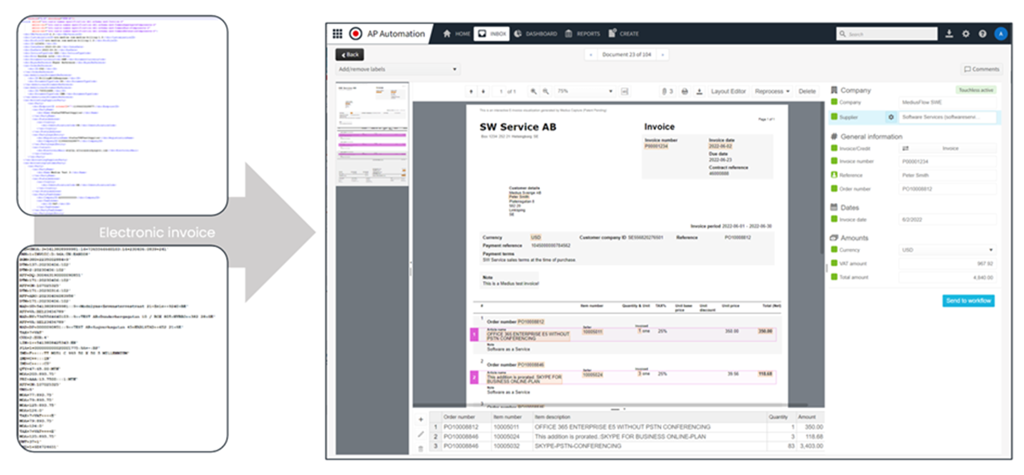Click the green person icon beside Reference
Screen dimensions: 1024x475
tap(834, 175)
